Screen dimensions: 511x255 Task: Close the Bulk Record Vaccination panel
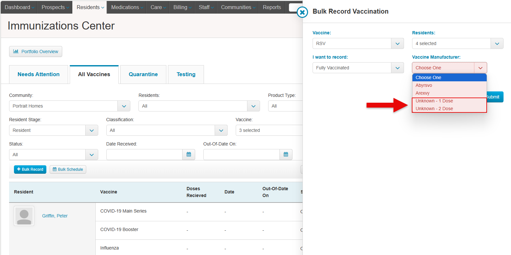point(302,12)
